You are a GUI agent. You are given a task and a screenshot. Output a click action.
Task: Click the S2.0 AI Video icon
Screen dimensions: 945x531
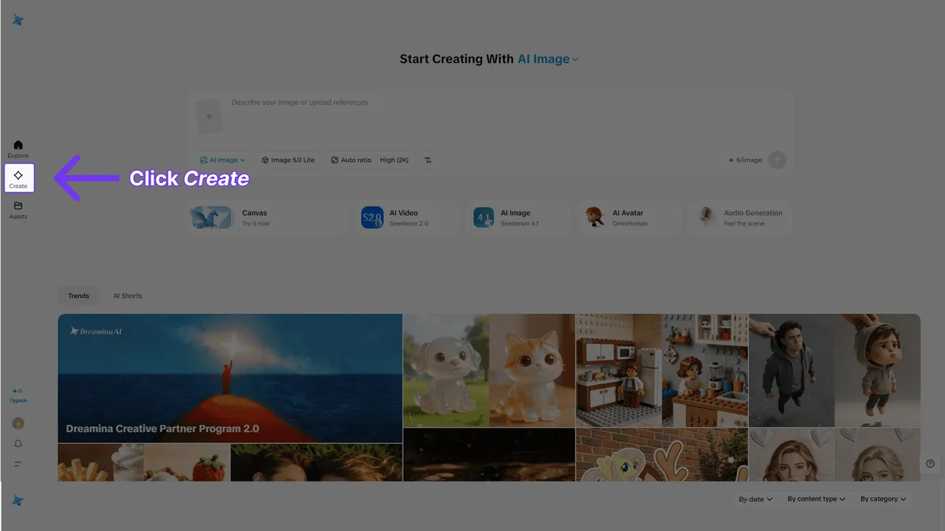(372, 218)
